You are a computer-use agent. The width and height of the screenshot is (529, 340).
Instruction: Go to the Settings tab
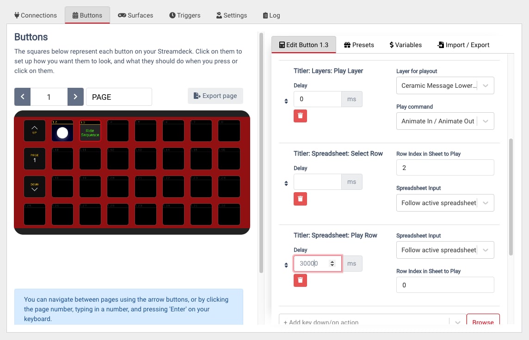pyautogui.click(x=231, y=15)
